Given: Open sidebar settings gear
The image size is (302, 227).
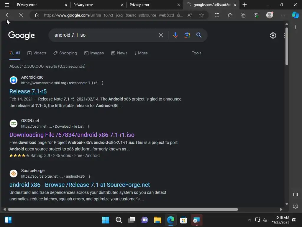Looking at the screenshot, I should click(x=296, y=206).
